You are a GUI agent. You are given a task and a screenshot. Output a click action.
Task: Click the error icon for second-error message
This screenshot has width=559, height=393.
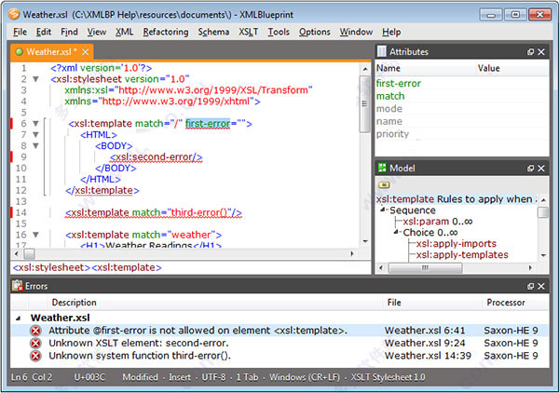[36, 343]
